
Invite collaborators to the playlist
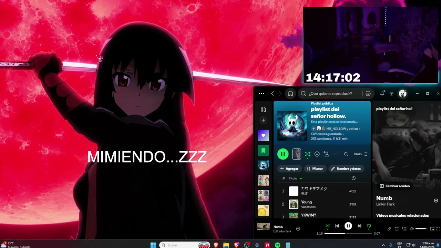click(326, 154)
